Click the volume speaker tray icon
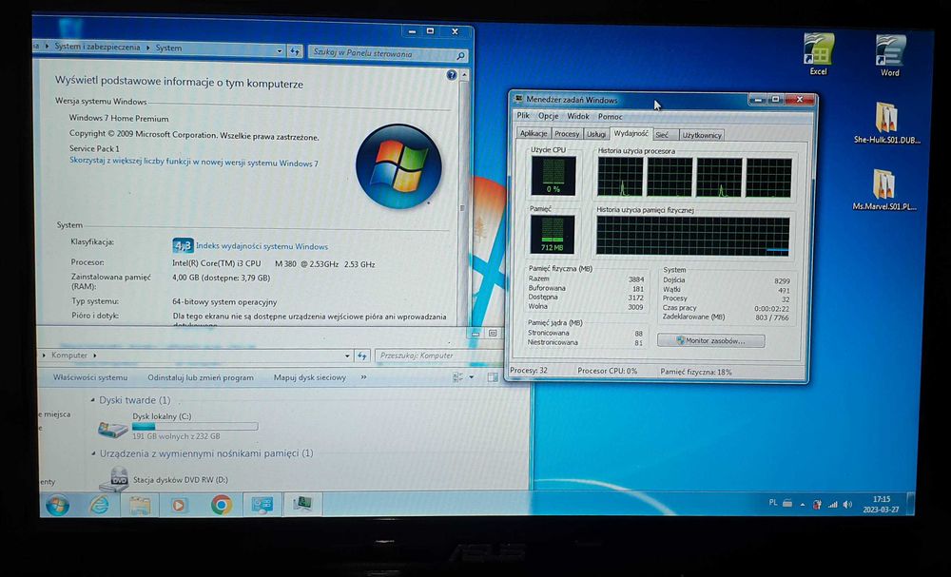Image resolution: width=951 pixels, height=577 pixels. (848, 504)
